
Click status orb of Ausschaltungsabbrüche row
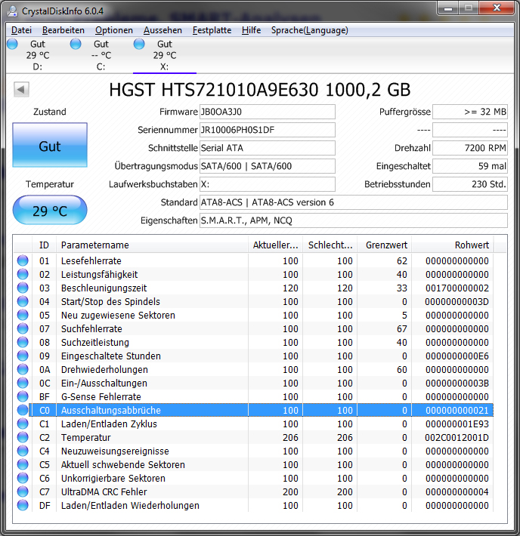tap(23, 410)
